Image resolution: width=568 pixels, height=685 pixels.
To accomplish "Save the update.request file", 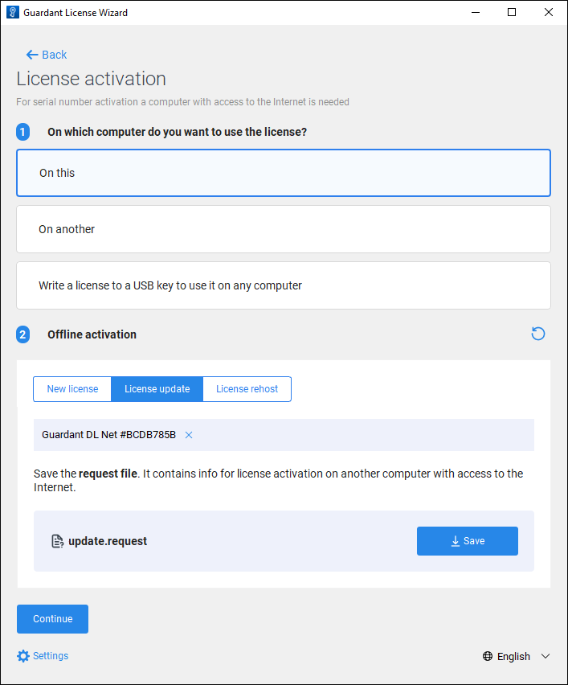I will point(467,541).
